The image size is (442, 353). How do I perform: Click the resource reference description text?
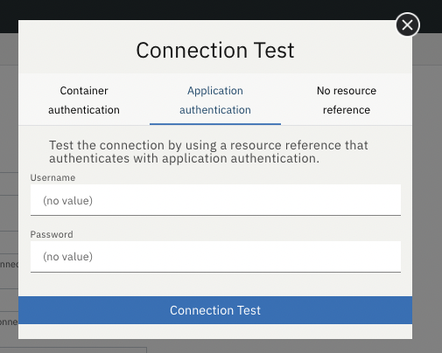(208, 152)
